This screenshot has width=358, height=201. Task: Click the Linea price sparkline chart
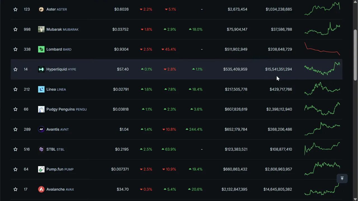322,89
